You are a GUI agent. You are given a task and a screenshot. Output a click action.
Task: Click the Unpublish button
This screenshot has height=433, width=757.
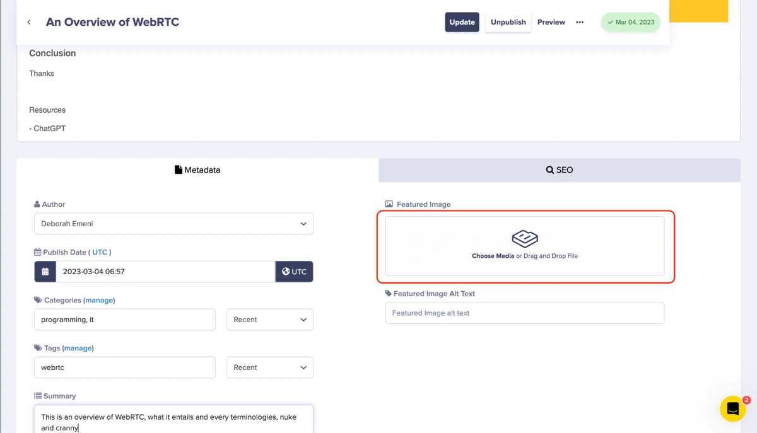pyautogui.click(x=508, y=22)
